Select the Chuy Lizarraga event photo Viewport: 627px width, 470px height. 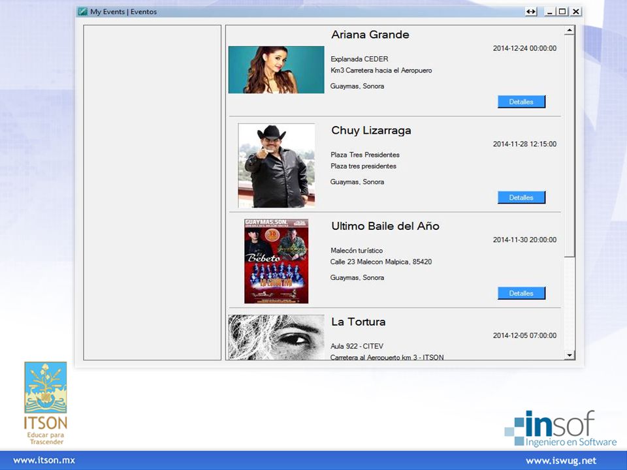click(x=276, y=165)
